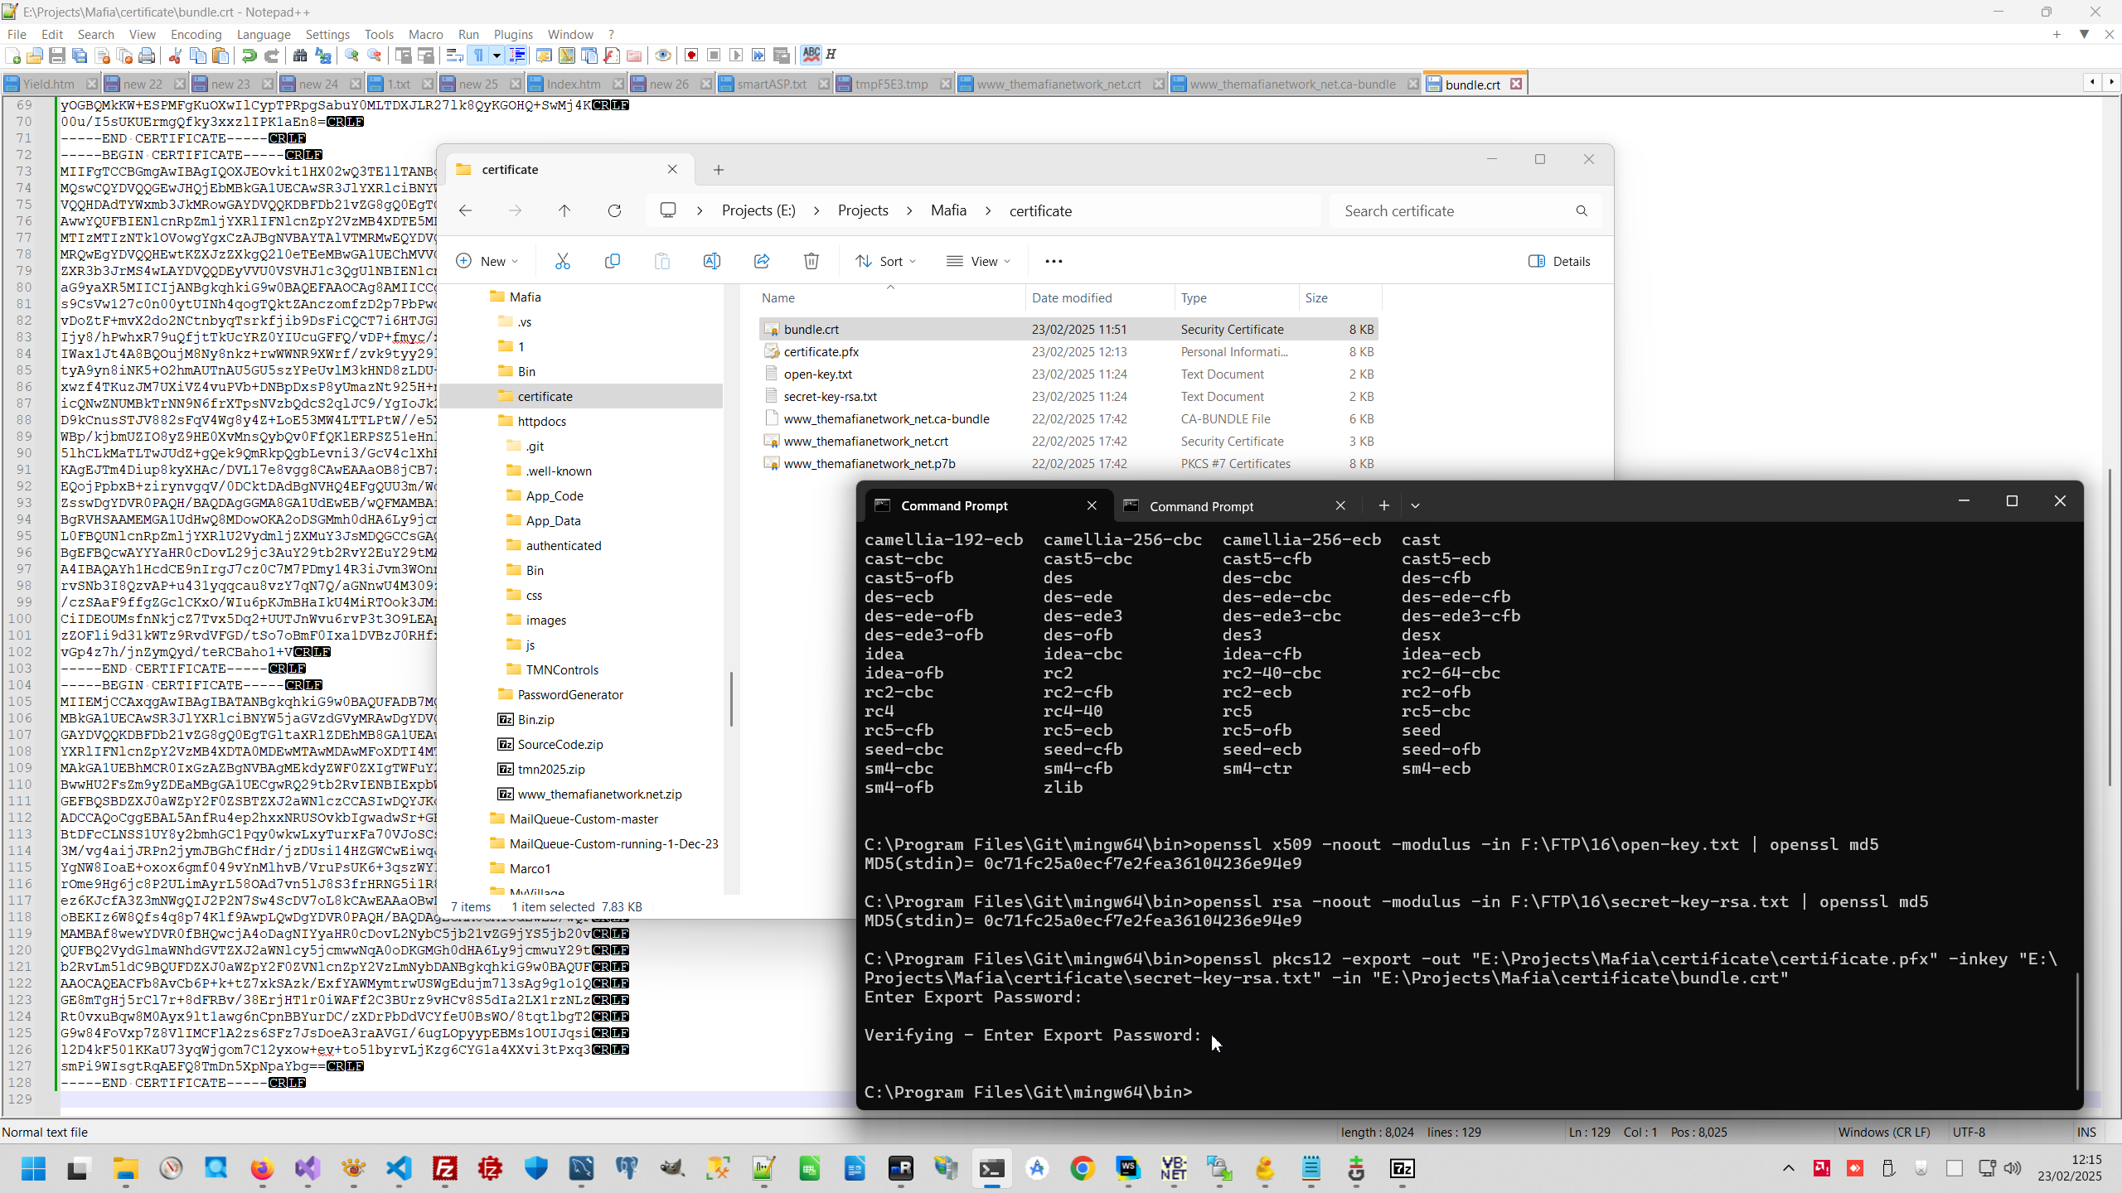This screenshot has width=2122, height=1193.
Task: Switch to the www_themafianetwork_net.crt tab
Action: [1059, 85]
